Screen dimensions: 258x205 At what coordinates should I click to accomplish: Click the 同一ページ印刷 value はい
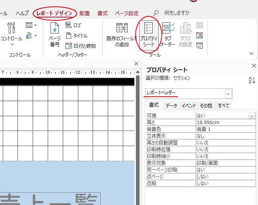(x=225, y=170)
